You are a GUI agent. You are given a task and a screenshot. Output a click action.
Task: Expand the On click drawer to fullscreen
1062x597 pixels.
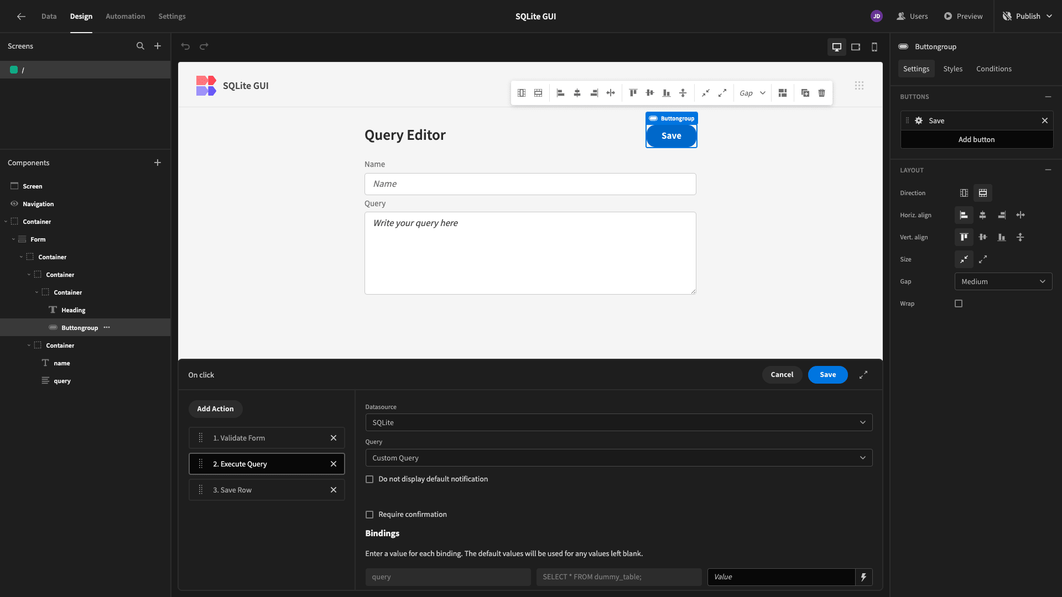(863, 375)
